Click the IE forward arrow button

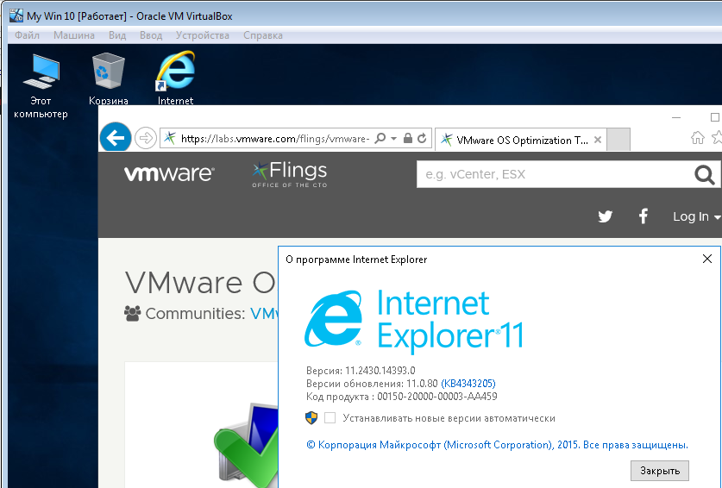(146, 138)
